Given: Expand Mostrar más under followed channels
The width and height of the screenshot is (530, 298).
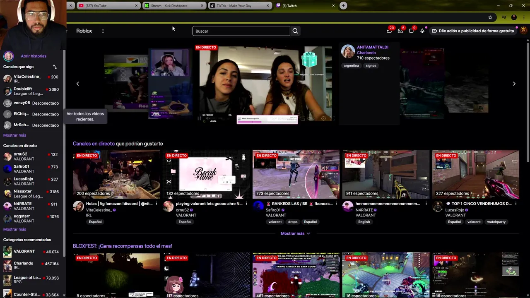Looking at the screenshot, I should [x=14, y=135].
